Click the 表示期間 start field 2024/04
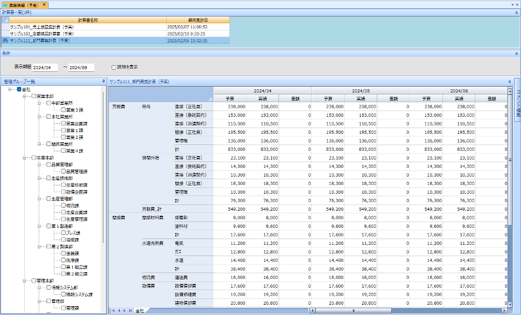Screen dimensions: 521x315 45,67
